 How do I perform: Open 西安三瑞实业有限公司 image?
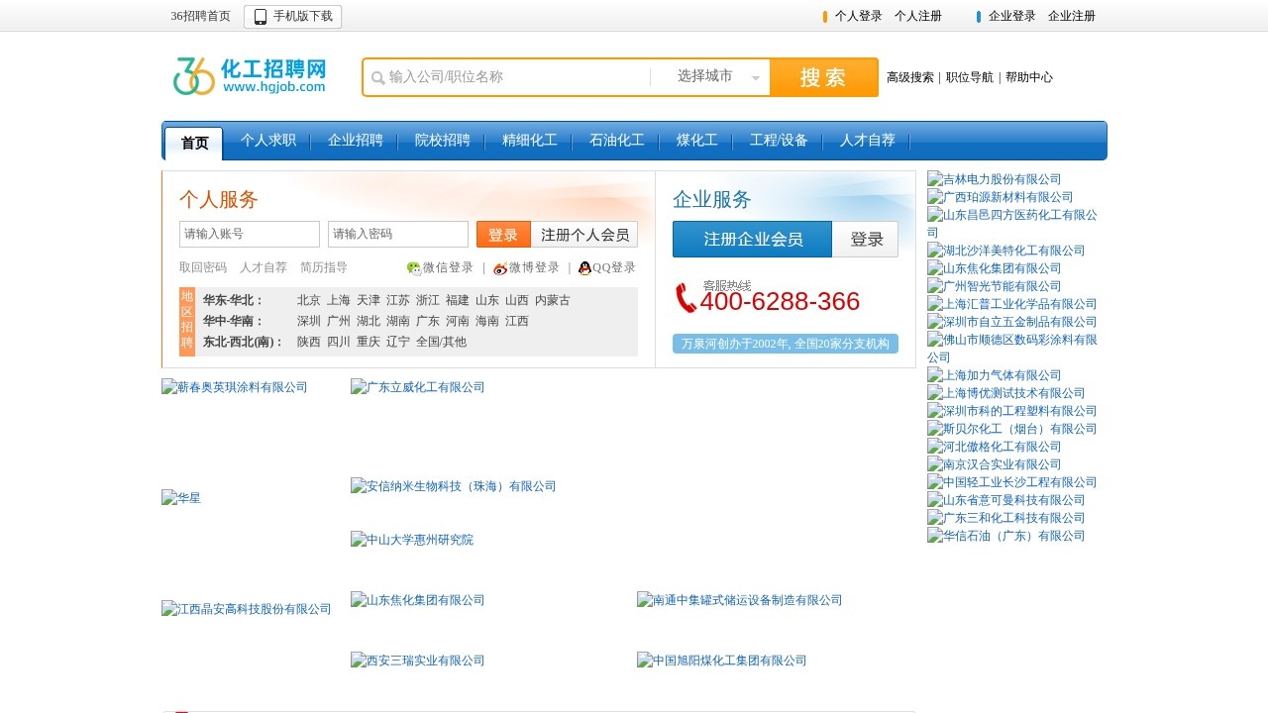[418, 661]
